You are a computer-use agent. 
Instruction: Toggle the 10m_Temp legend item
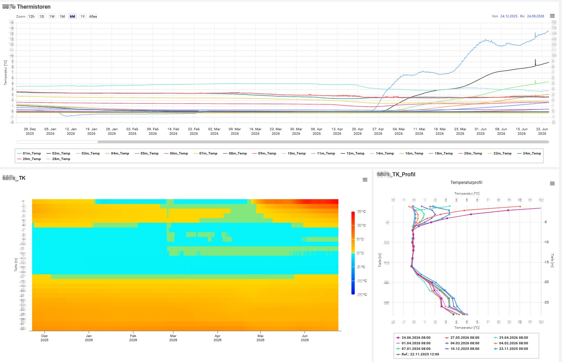point(294,153)
